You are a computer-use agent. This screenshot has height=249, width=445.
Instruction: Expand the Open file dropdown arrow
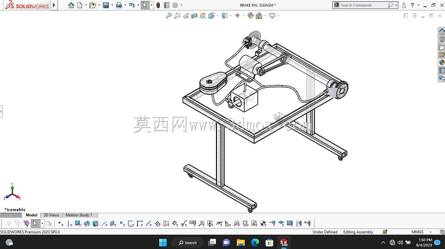click(99, 5)
